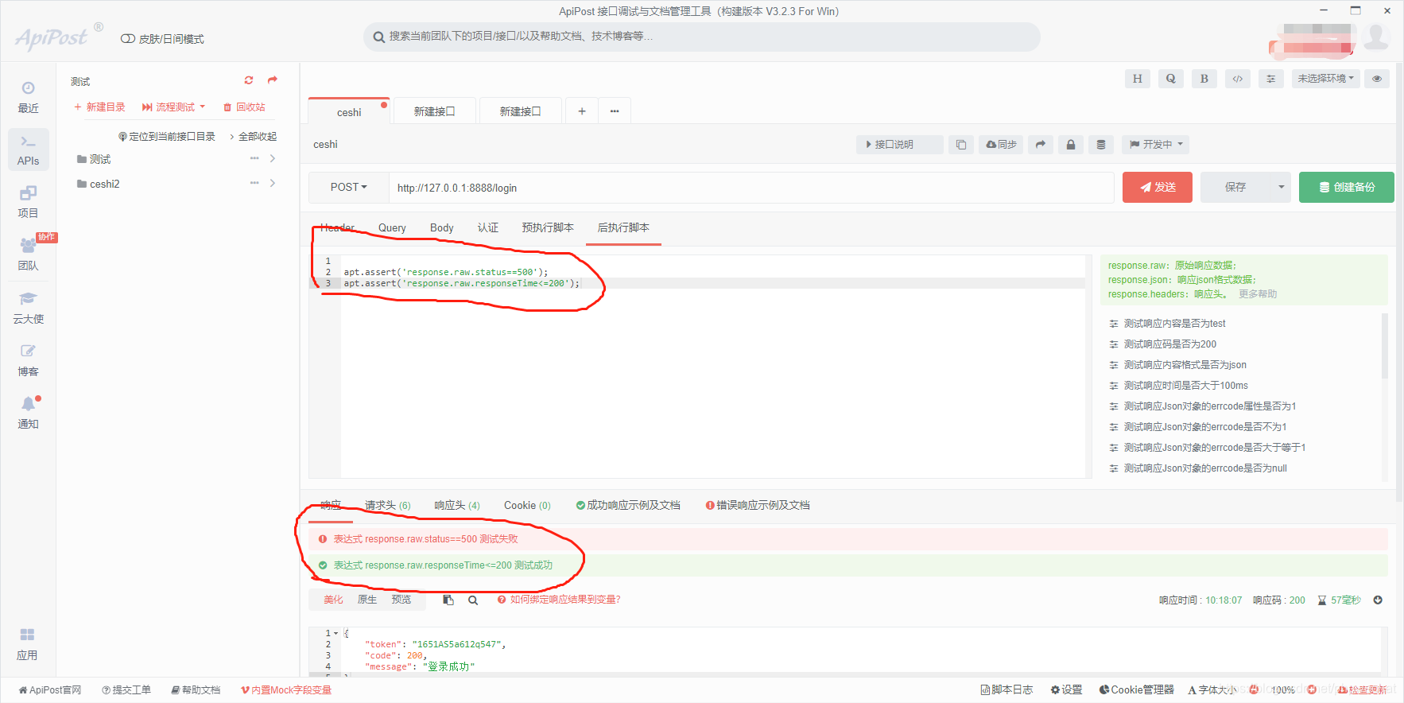The width and height of the screenshot is (1404, 703).
Task: Insert snippet 测试响应码是否为200
Action: pyautogui.click(x=1169, y=344)
